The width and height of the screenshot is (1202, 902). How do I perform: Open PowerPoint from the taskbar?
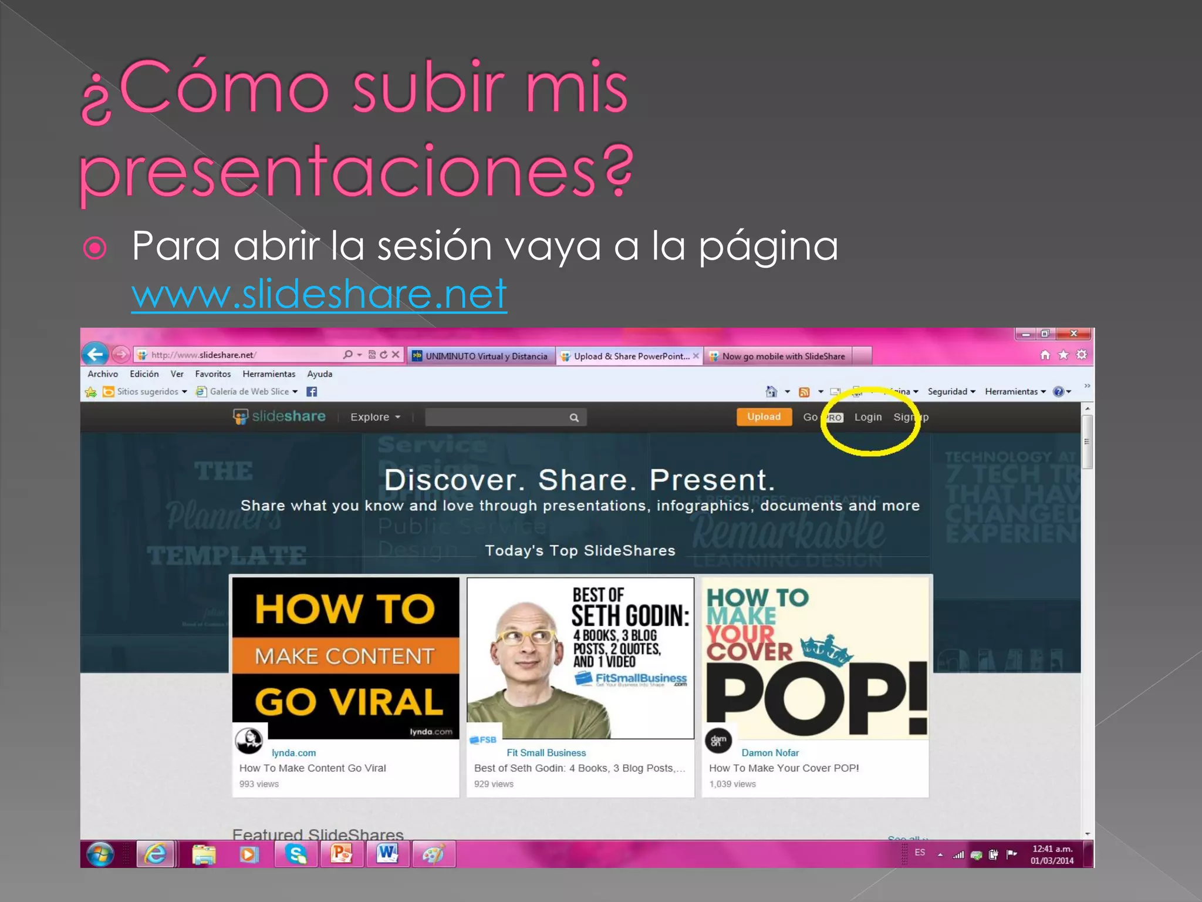[342, 854]
